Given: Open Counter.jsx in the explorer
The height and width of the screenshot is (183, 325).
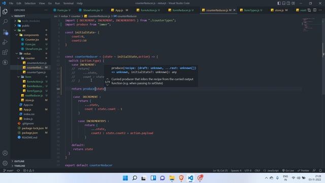Looking at the screenshot, I should click(x=30, y=40).
